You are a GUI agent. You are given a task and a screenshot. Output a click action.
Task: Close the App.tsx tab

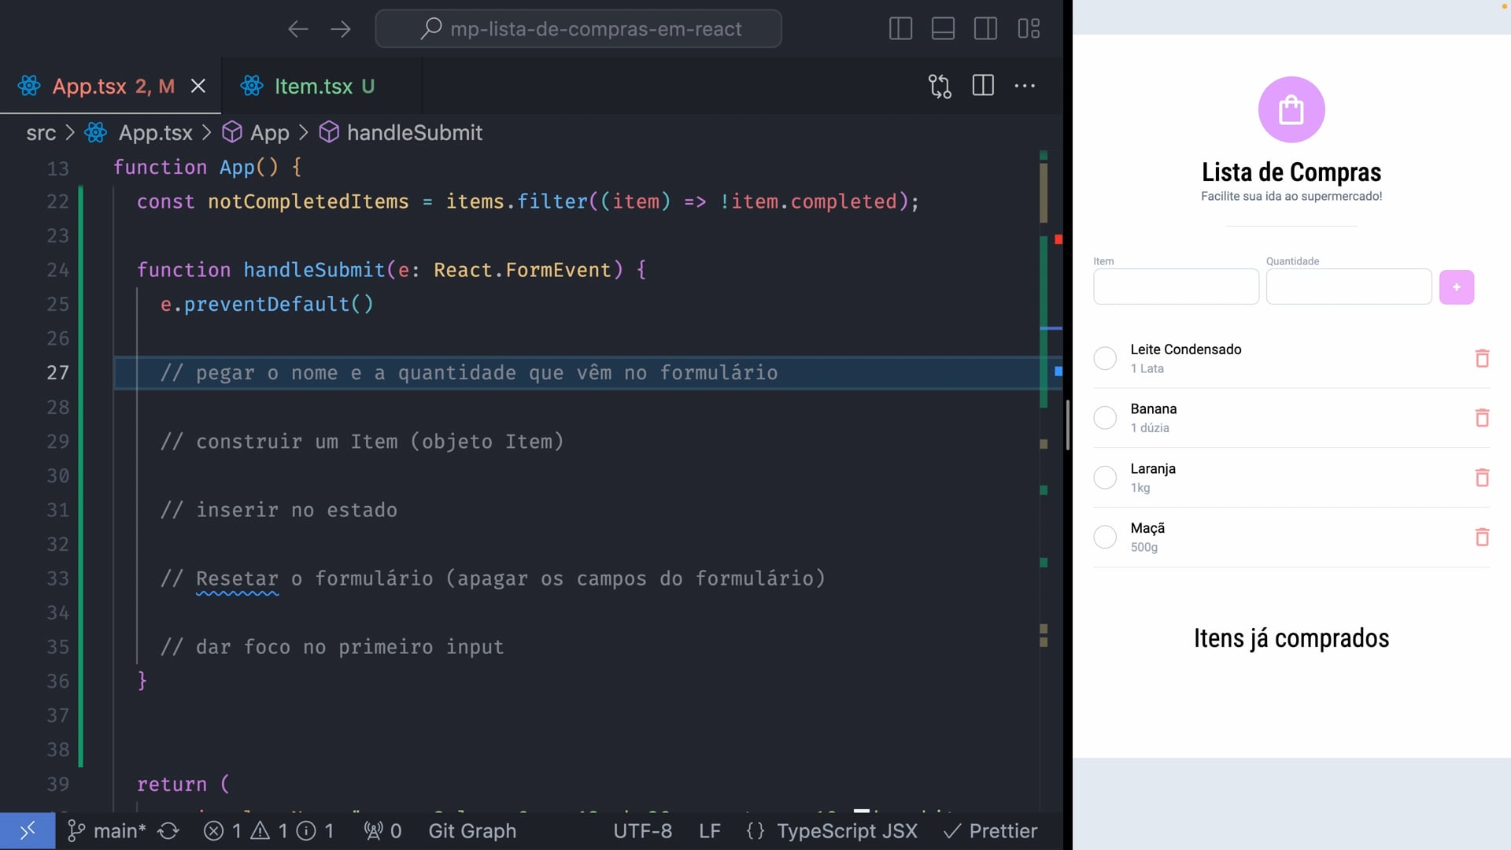(198, 86)
